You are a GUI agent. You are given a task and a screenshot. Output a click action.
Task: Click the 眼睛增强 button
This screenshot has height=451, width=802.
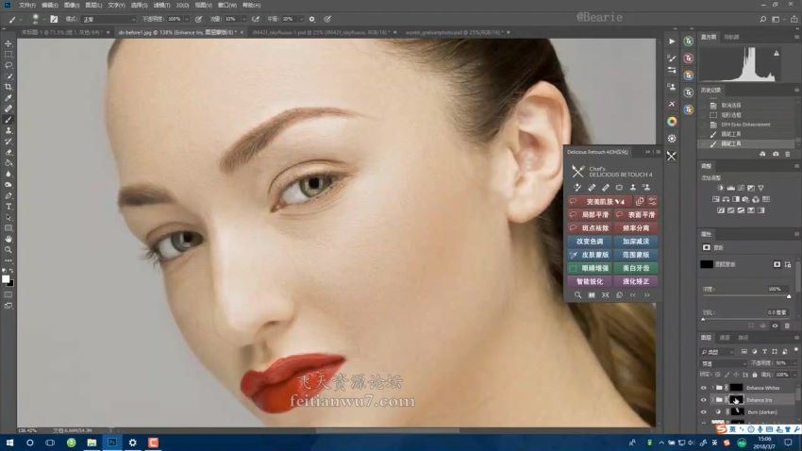[590, 268]
